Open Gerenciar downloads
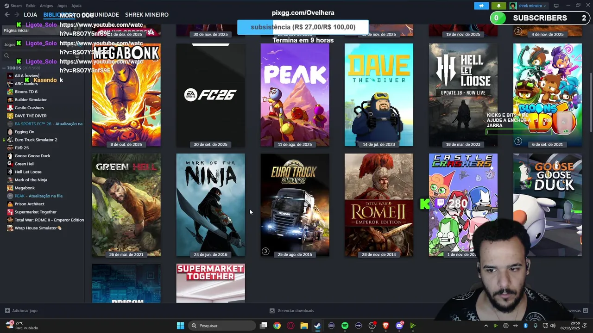The image size is (593, 333). click(292, 311)
